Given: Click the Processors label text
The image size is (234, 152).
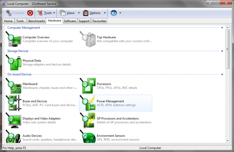Looking at the screenshot, I should pos(104,84).
